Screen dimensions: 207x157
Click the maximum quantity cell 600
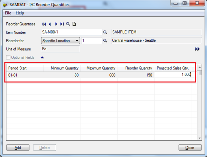coord(99,75)
